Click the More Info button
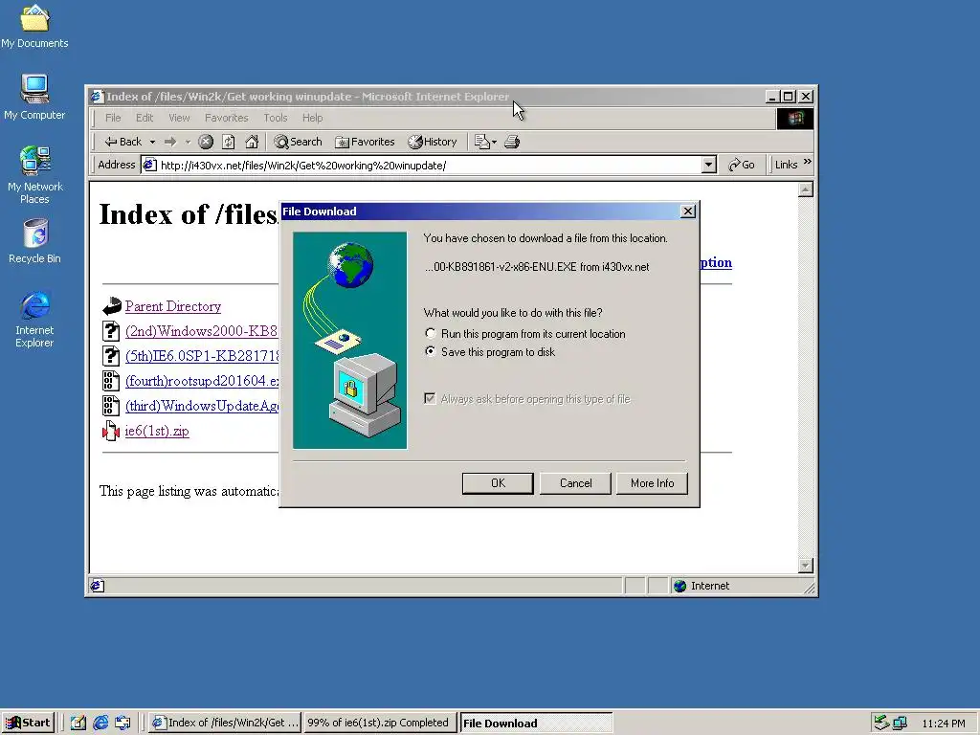Viewport: 980px width, 735px height. point(652,483)
